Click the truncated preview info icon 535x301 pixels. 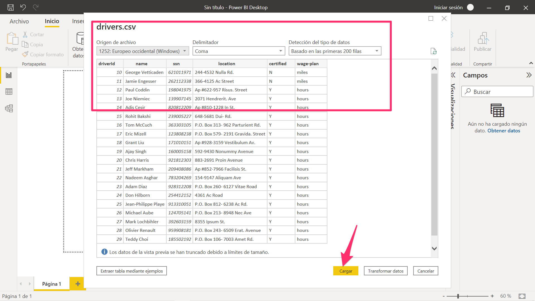coord(104,252)
